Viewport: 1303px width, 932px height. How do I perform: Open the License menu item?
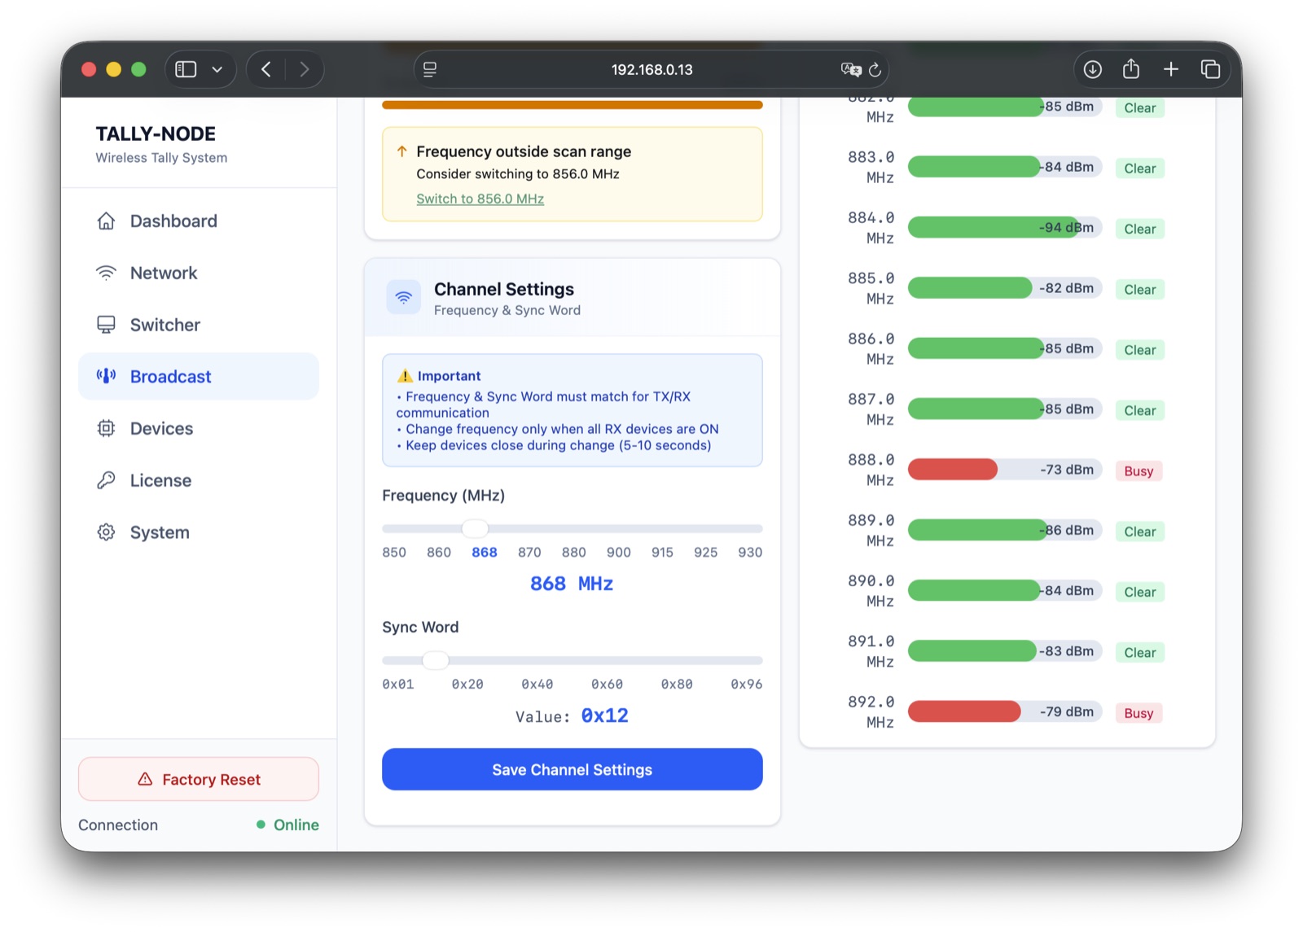[199, 480]
